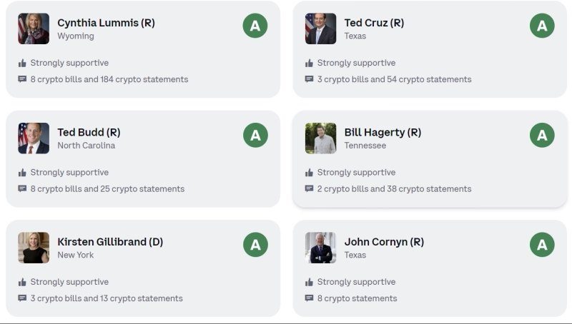Click Ted Budd's green A grade badge
This screenshot has height=324, width=572.
pos(255,135)
